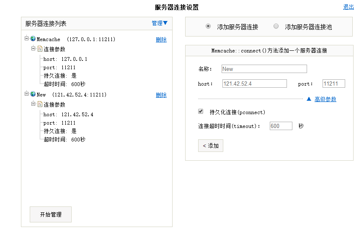359x235 pixels.
Task: Click 删除 link for Memcache server
Action: (x=161, y=40)
